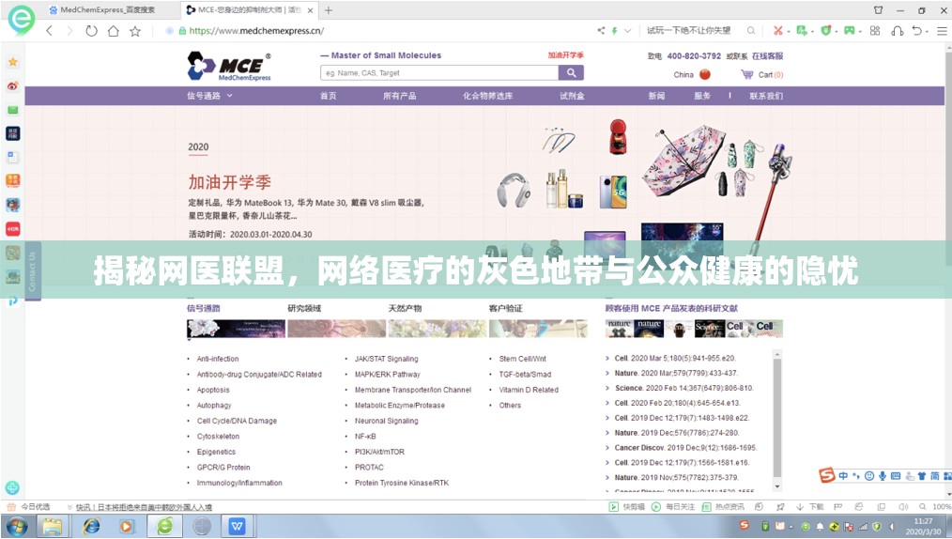Reload the page with the refresh icon
Screen dimensions: 952x539
click(x=91, y=30)
